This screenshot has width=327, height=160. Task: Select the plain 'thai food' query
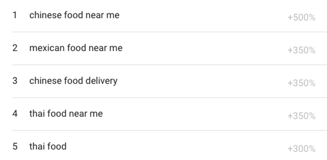pos(48,146)
